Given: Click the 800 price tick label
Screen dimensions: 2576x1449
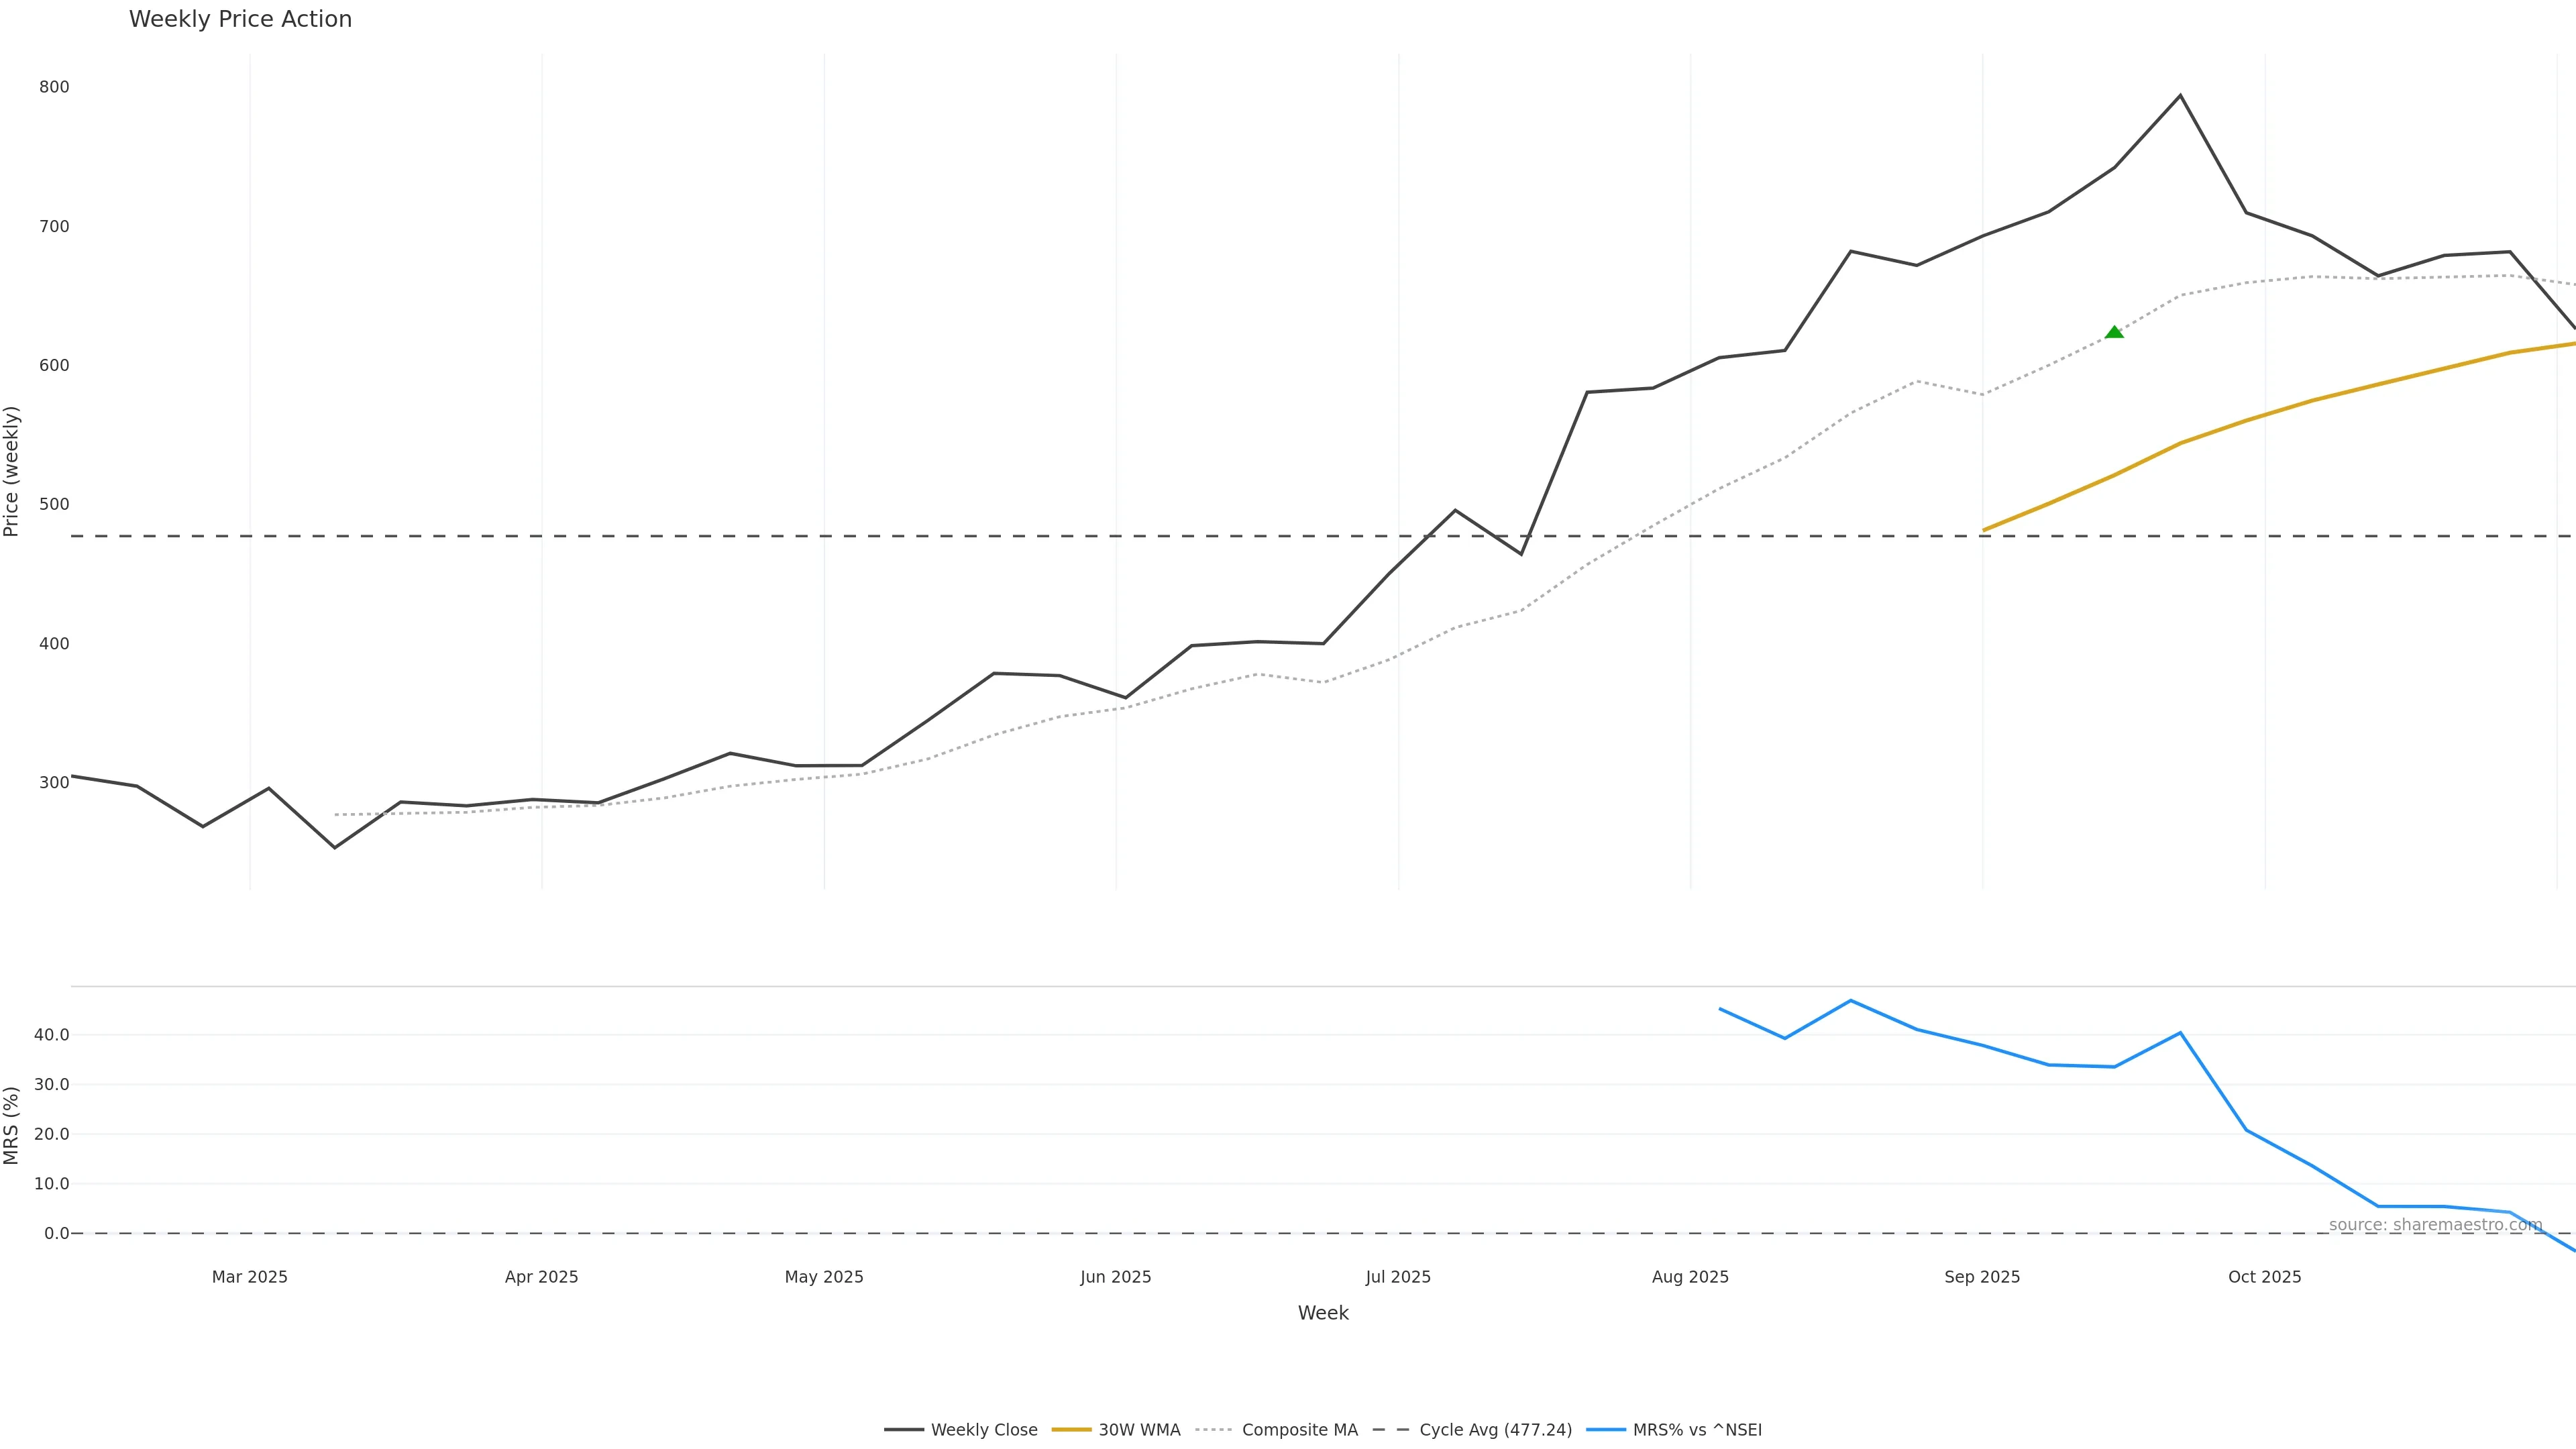Looking at the screenshot, I should (x=54, y=87).
